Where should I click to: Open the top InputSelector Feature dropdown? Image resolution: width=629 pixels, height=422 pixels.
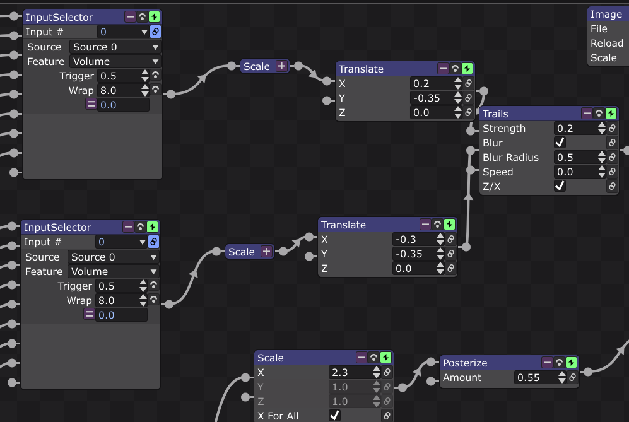(x=115, y=61)
